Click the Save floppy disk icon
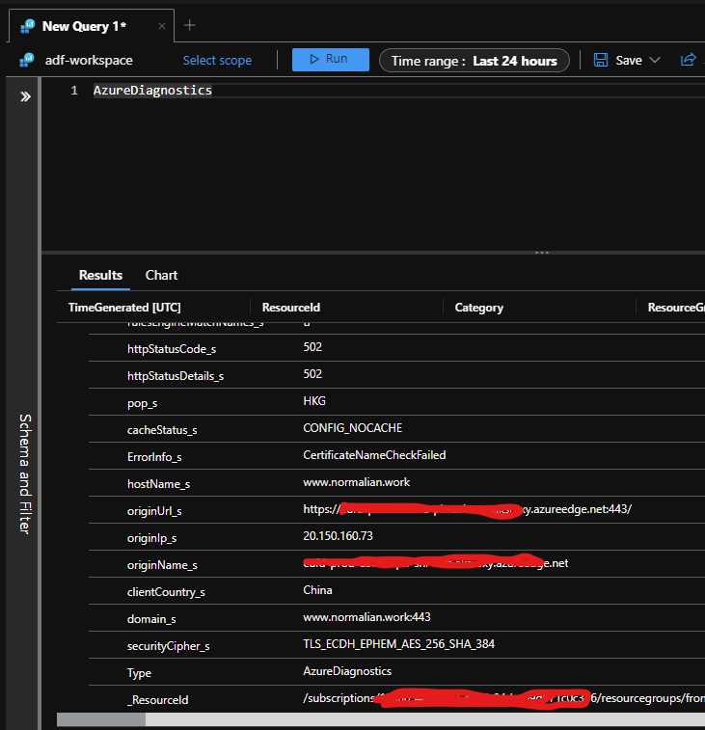 point(601,60)
